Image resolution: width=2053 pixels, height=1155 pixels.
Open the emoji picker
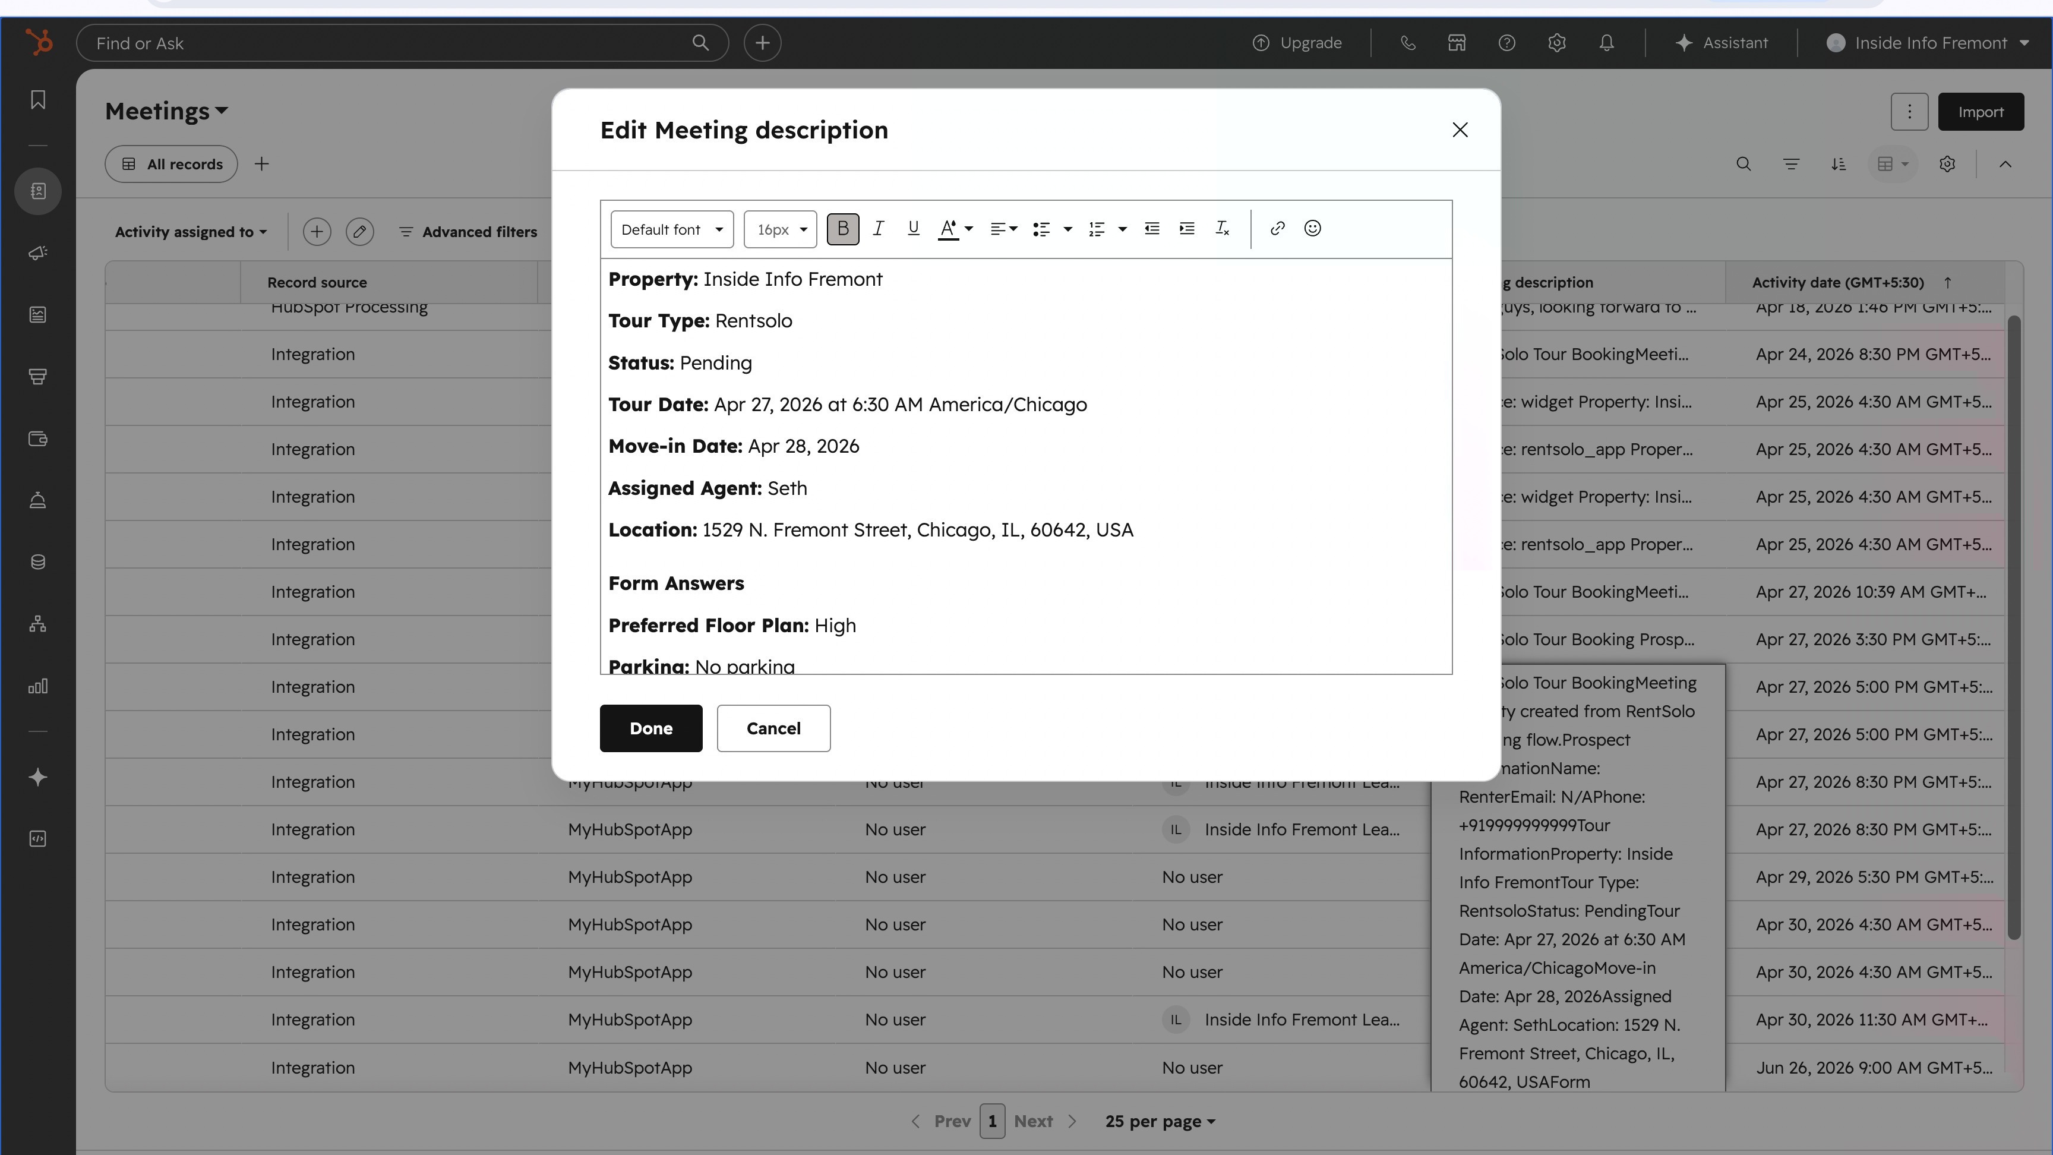pos(1313,229)
